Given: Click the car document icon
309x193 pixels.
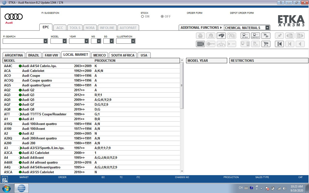Looking at the screenshot, I should [x=256, y=44].
